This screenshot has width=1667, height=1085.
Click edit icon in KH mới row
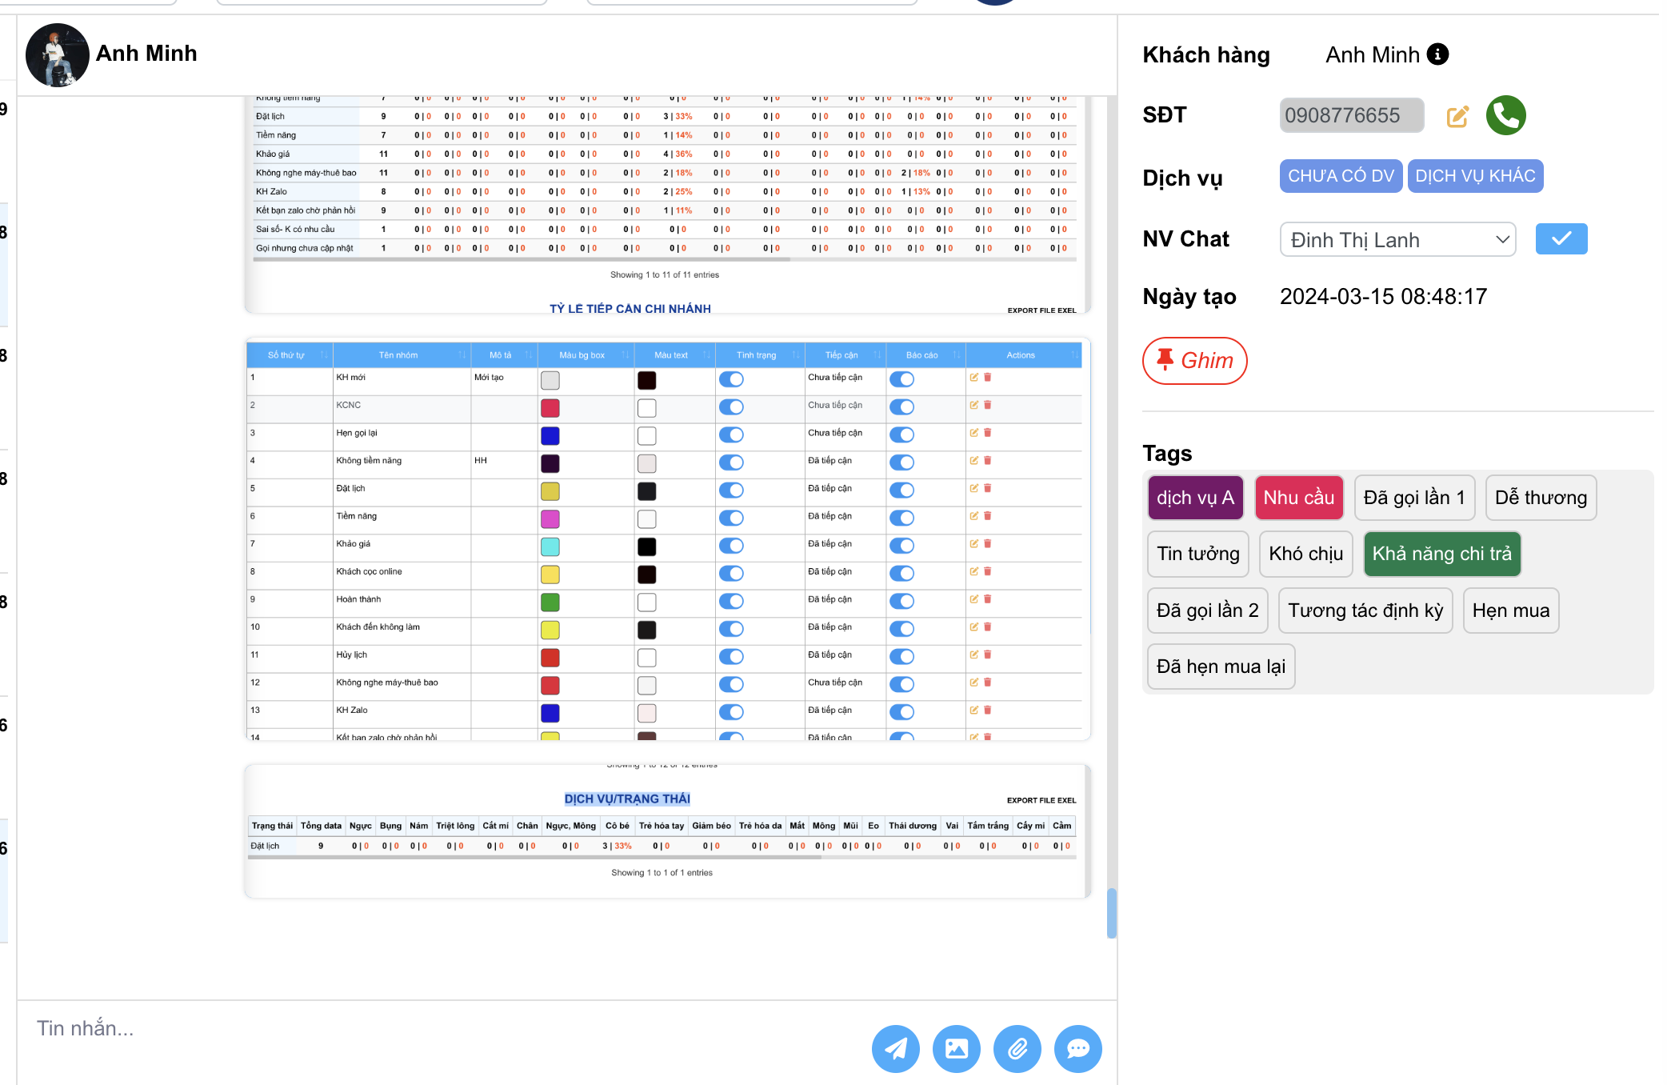(x=973, y=378)
